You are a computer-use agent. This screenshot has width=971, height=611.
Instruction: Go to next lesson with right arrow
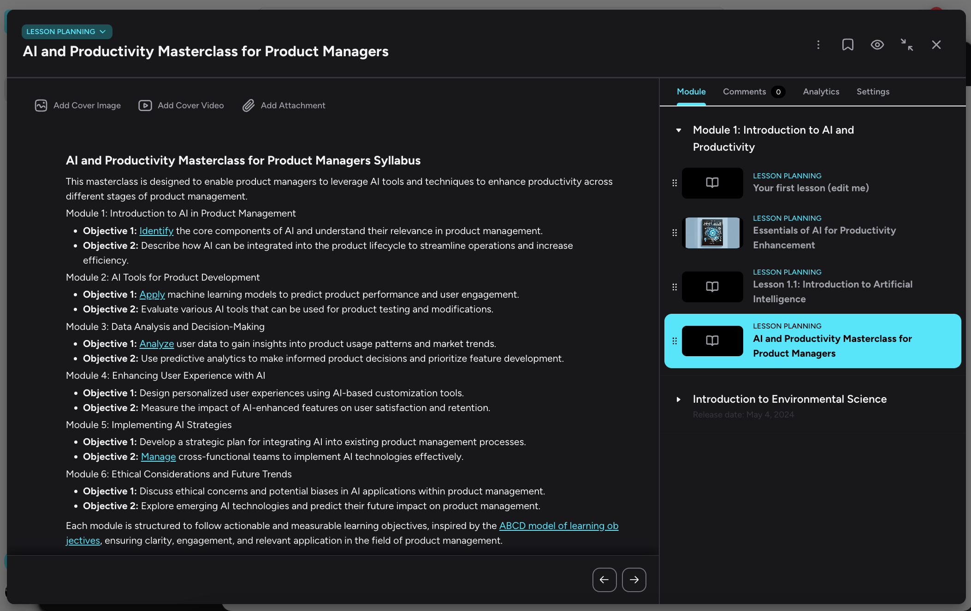pyautogui.click(x=634, y=580)
